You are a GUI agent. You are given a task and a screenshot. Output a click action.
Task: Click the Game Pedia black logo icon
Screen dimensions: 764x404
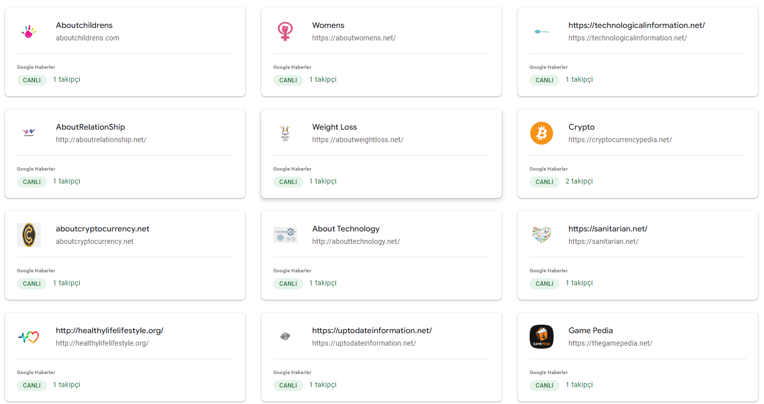[x=542, y=337]
